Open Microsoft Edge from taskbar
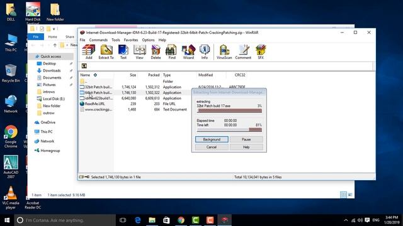Viewport: 403px width, 226px height. click(138, 220)
